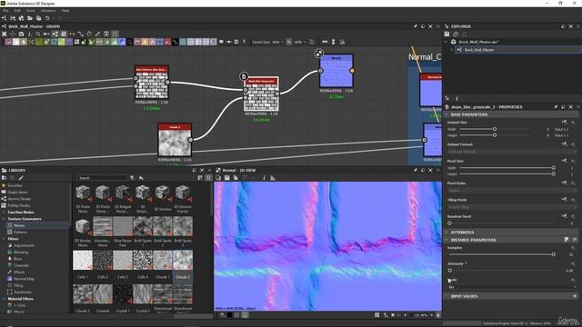
Task: Collapse Filters group in Library tree
Action: pyautogui.click(x=4, y=239)
